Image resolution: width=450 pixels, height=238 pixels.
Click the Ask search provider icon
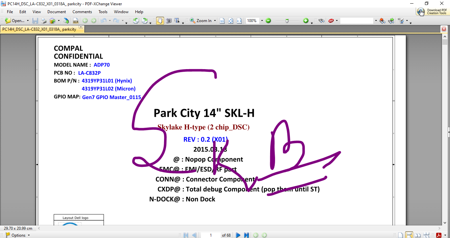click(331, 21)
